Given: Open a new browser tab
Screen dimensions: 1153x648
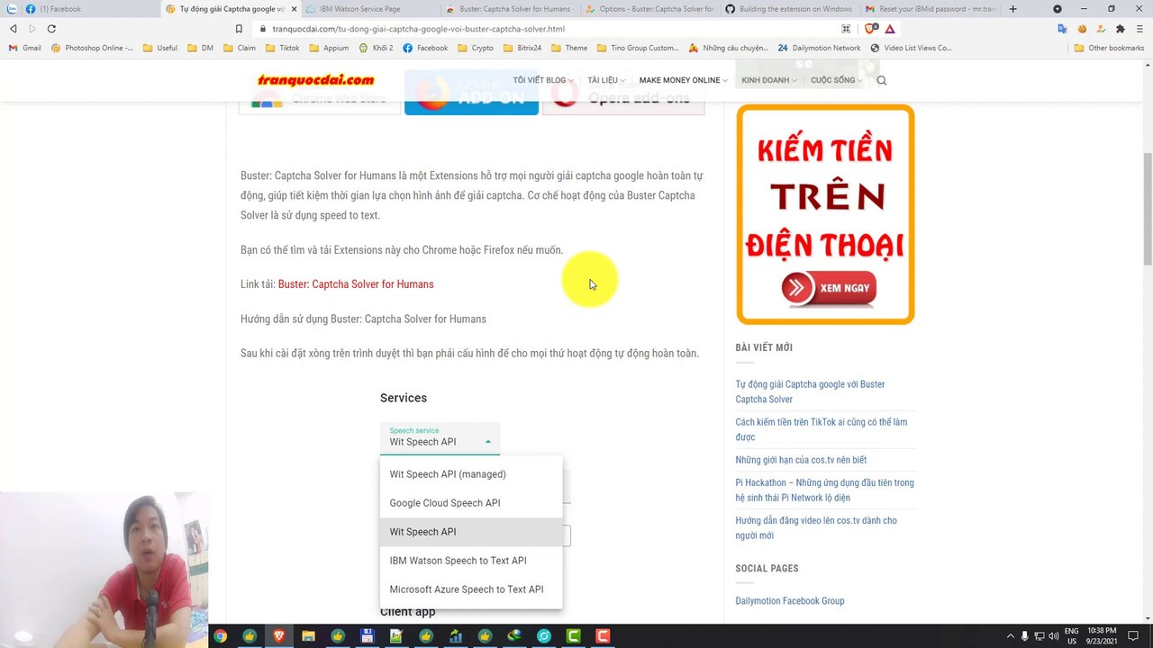Looking at the screenshot, I should tap(1013, 9).
